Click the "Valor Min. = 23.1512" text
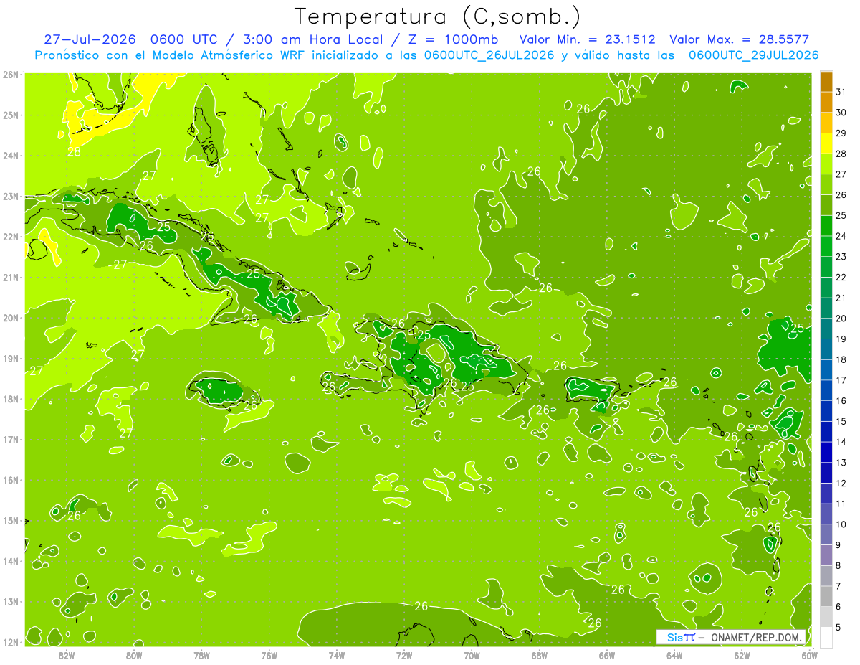Image resolution: width=860 pixels, height=665 pixels. tap(587, 39)
